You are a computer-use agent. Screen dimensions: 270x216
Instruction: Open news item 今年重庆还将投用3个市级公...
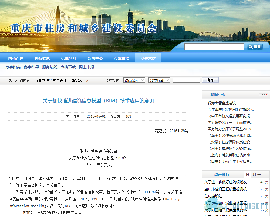(x=231, y=109)
